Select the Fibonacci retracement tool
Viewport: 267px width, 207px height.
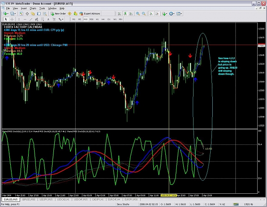click(42, 19)
